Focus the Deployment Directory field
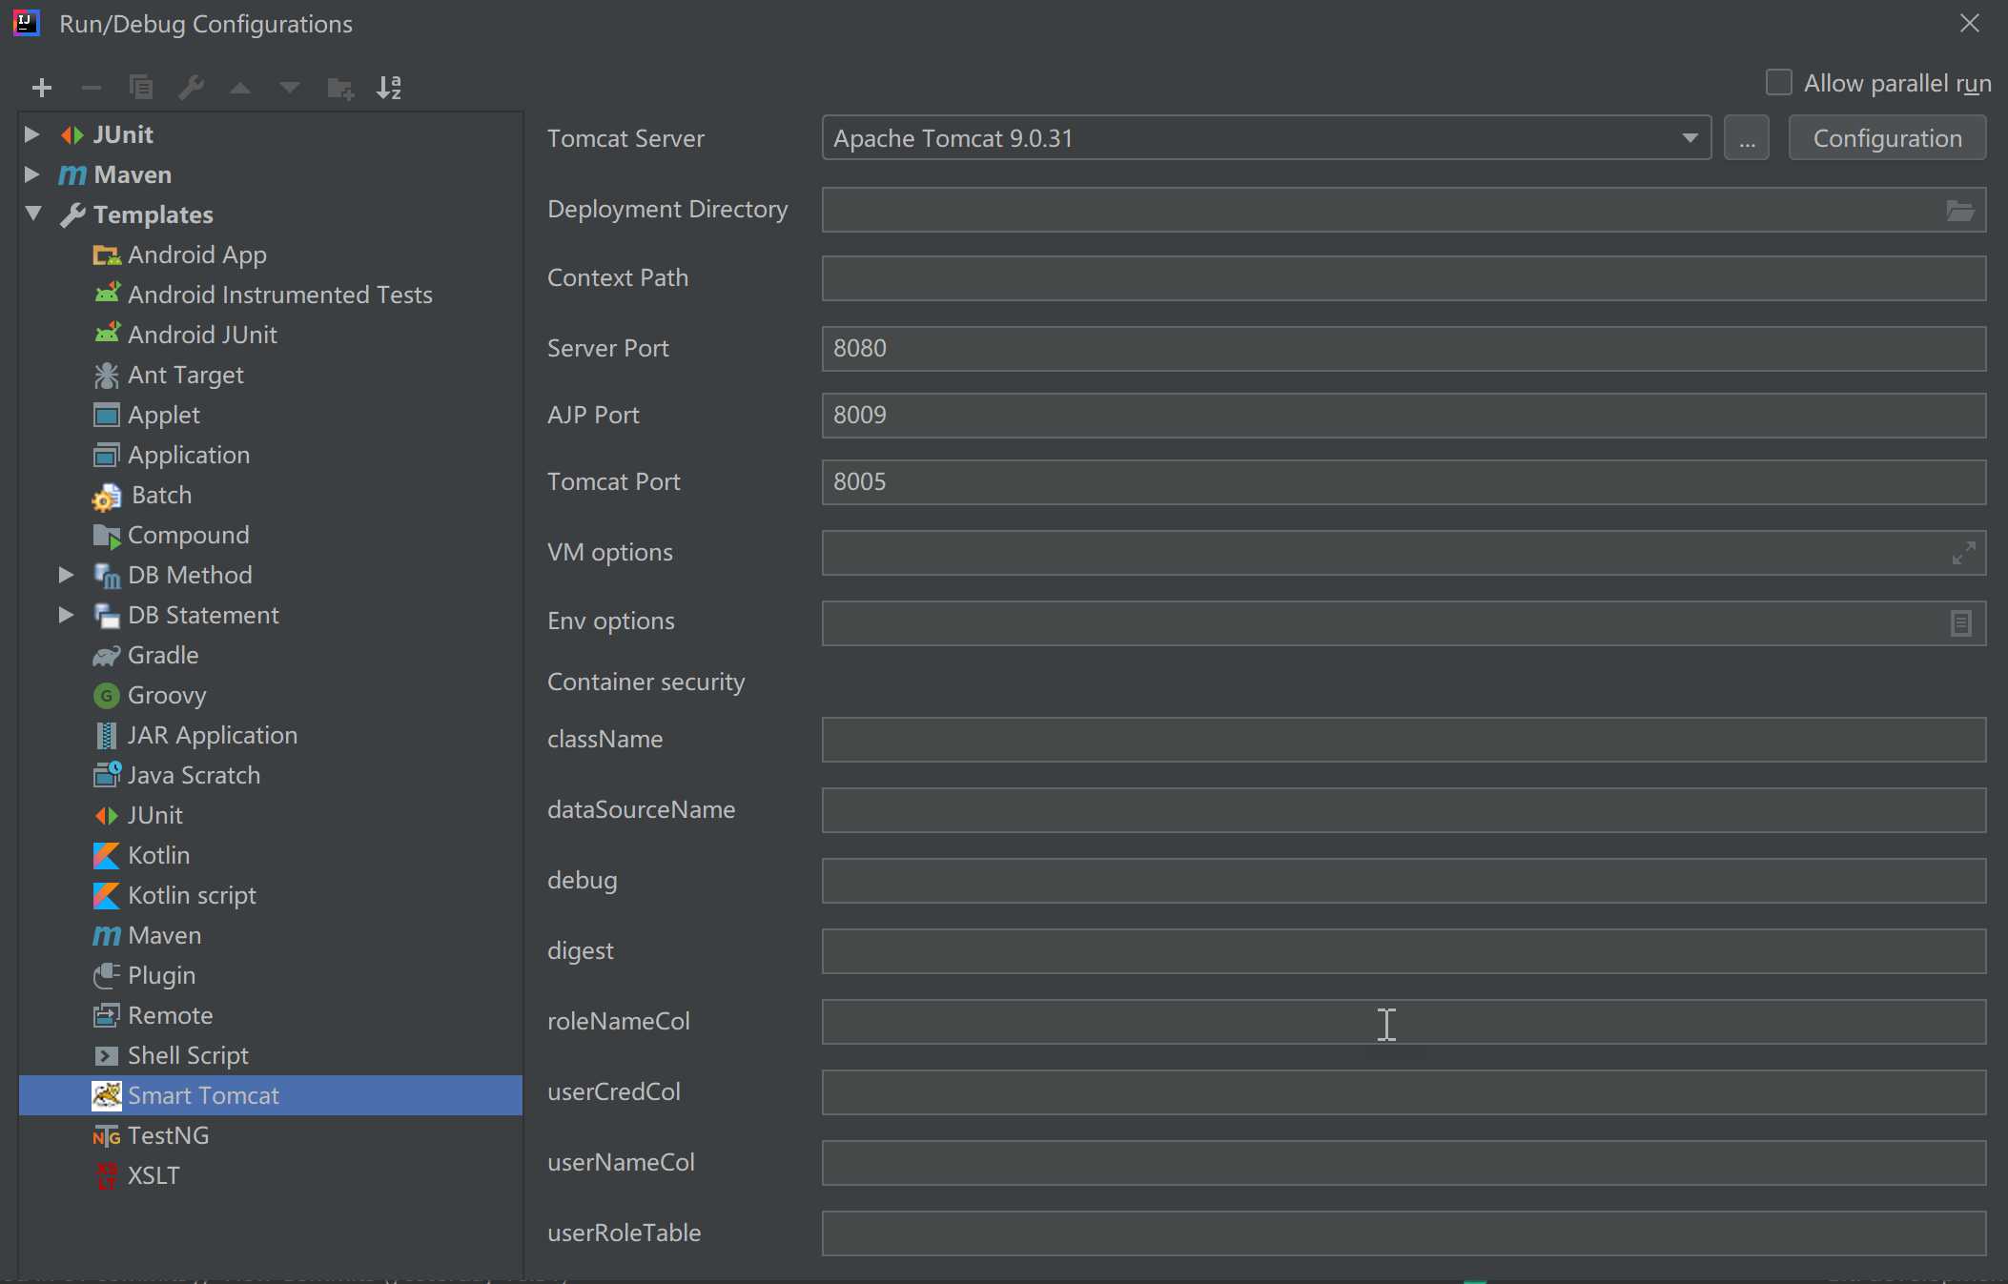The height and width of the screenshot is (1284, 2008). coord(1404,210)
